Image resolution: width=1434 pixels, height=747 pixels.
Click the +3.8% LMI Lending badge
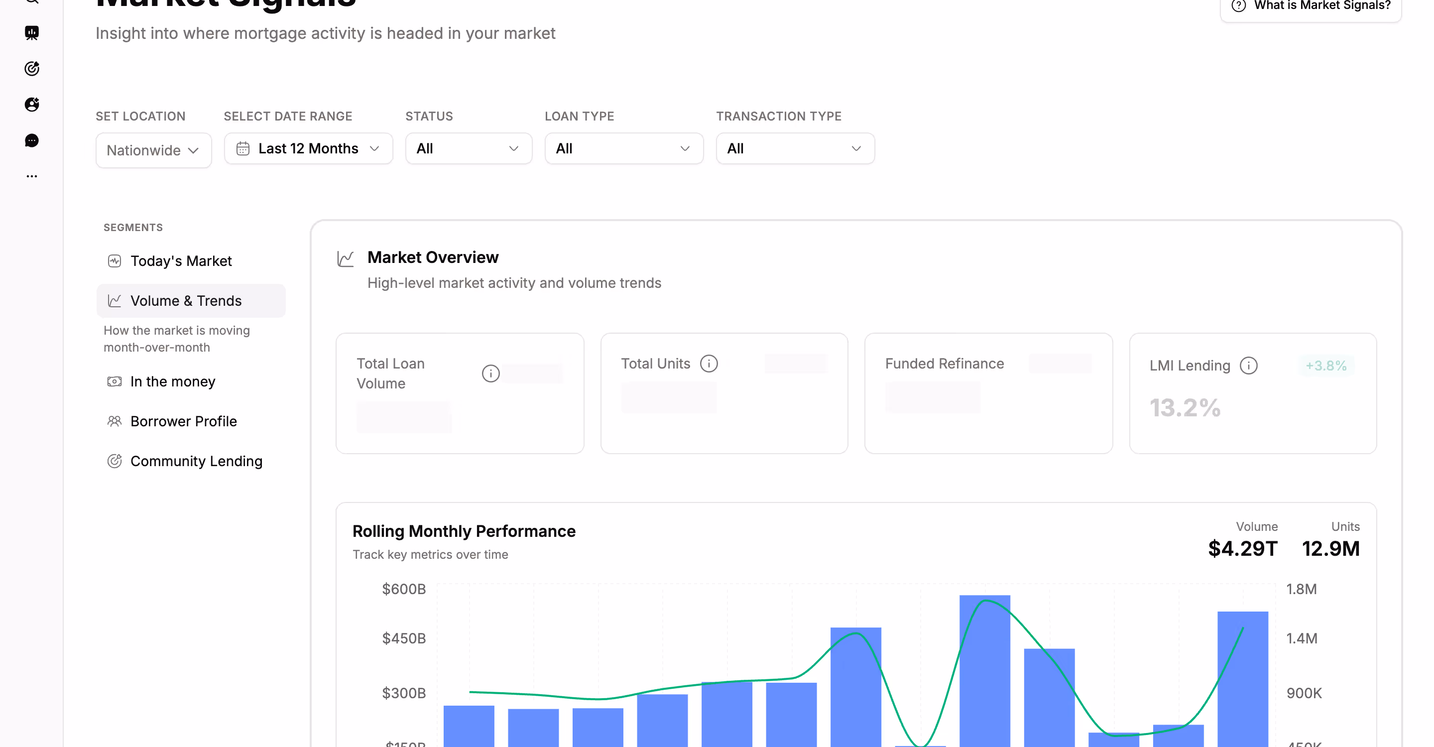(x=1326, y=366)
